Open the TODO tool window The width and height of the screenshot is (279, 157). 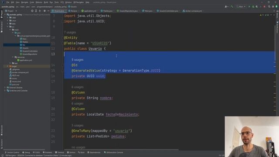click(x=36, y=152)
